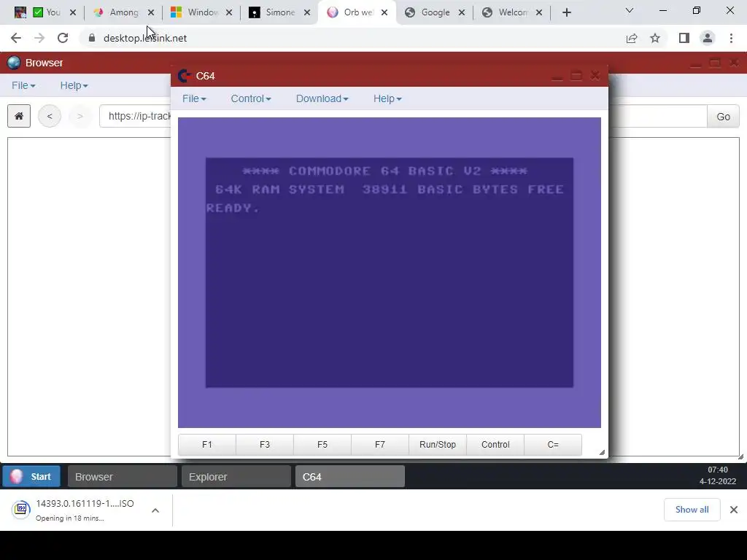Open the tab search chevron
The width and height of the screenshot is (747, 560).
(630, 10)
